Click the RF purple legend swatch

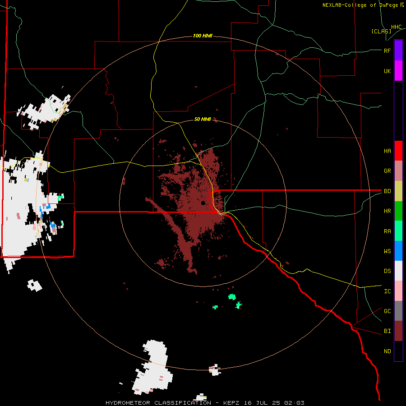398,51
